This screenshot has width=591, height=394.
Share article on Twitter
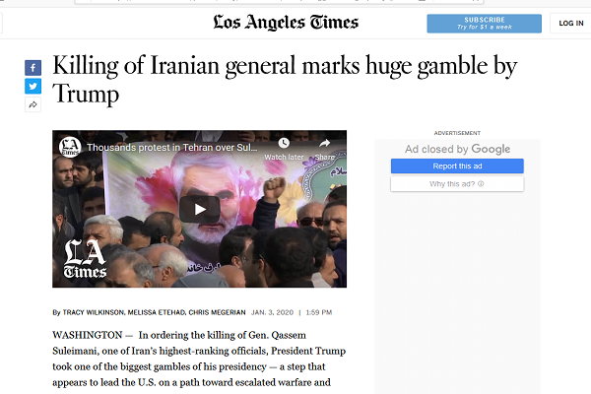tap(33, 86)
